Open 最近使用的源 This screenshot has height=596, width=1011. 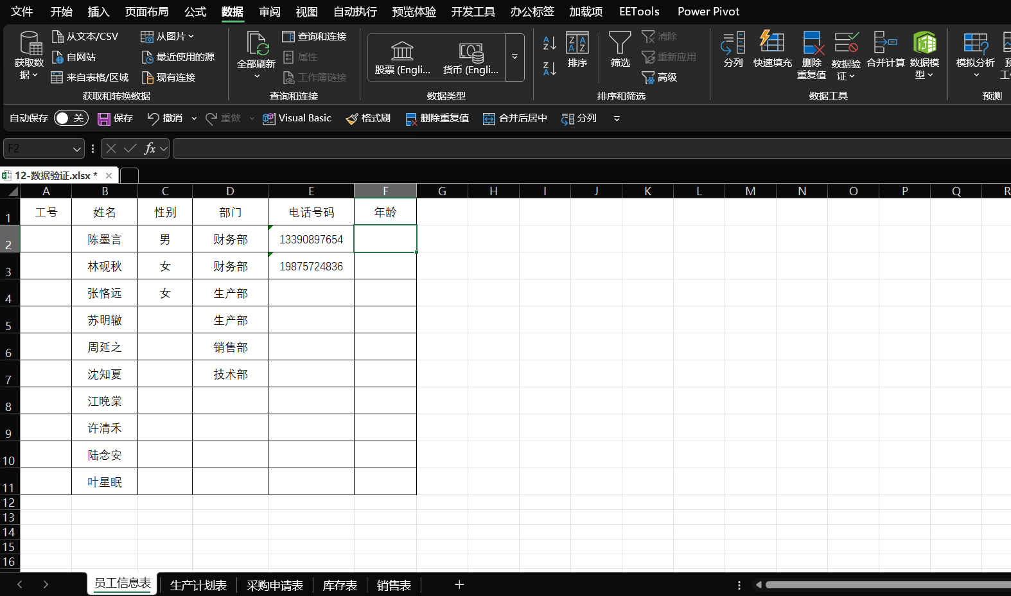pyautogui.click(x=179, y=57)
